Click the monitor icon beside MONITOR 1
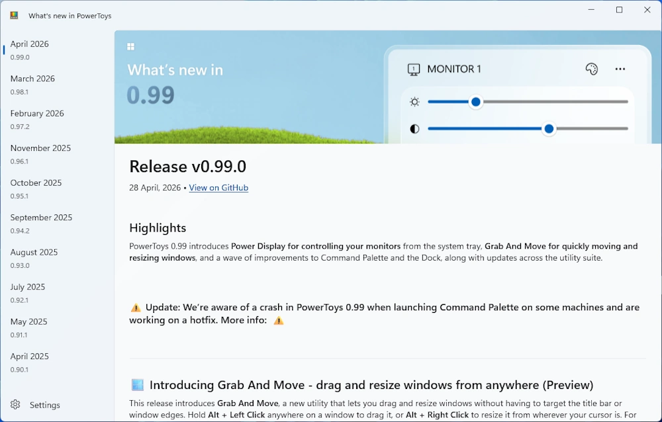Image resolution: width=662 pixels, height=422 pixels. [414, 69]
